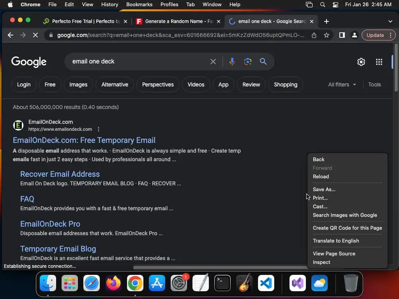Click the browser back arrow
This screenshot has width=399, height=299.
tap(10, 35)
